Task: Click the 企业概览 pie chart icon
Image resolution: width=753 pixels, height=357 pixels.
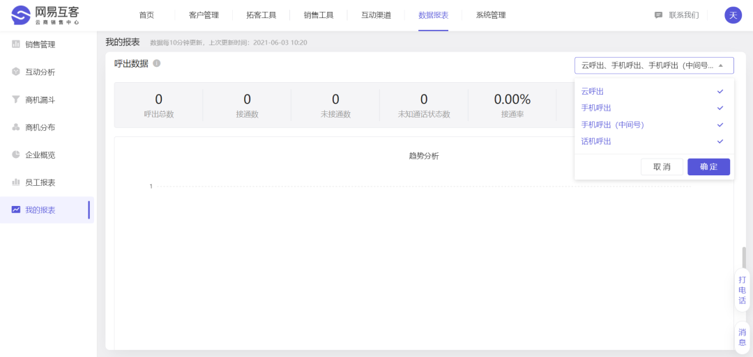Action: 16,154
